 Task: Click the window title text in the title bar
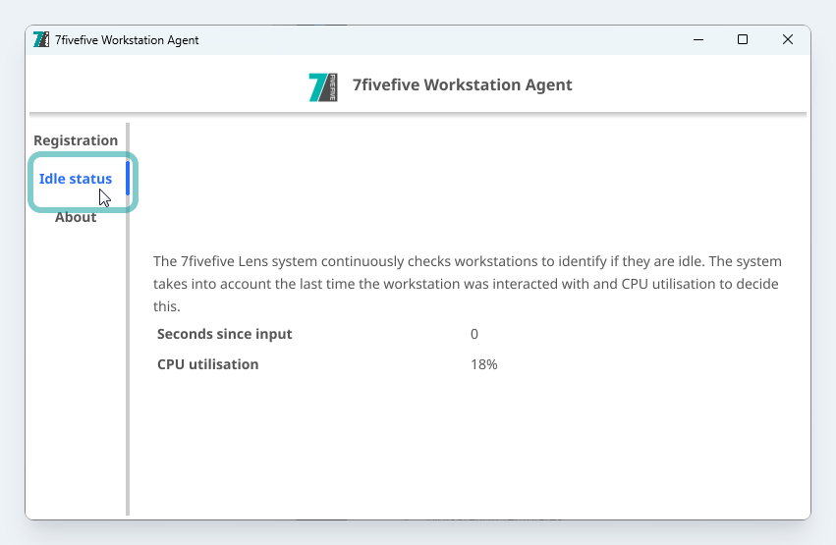[127, 40]
